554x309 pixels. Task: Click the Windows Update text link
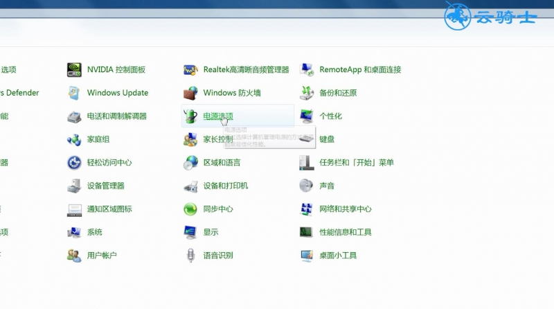point(118,93)
